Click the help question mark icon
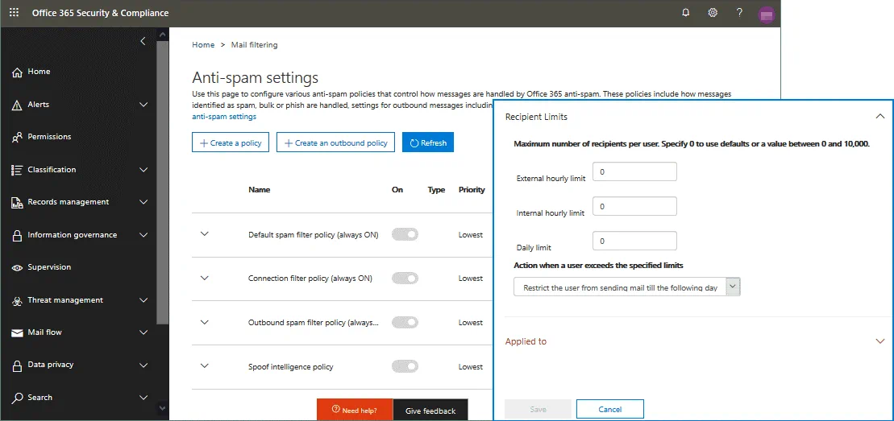 (x=739, y=13)
